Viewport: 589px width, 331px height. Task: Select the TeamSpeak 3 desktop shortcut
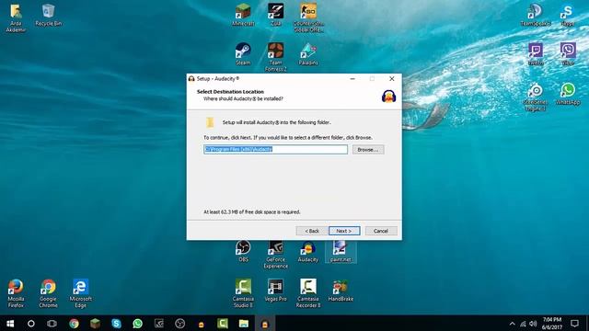click(536, 15)
